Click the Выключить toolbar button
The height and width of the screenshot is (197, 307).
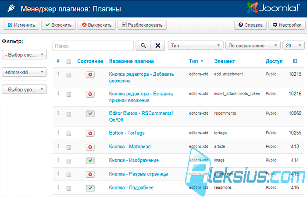point(97,25)
